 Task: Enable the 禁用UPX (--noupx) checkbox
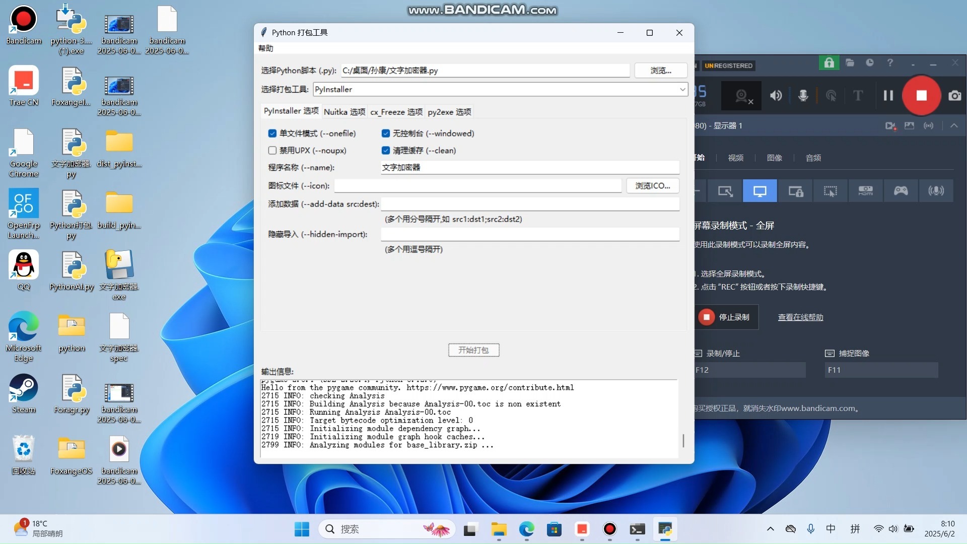(272, 151)
